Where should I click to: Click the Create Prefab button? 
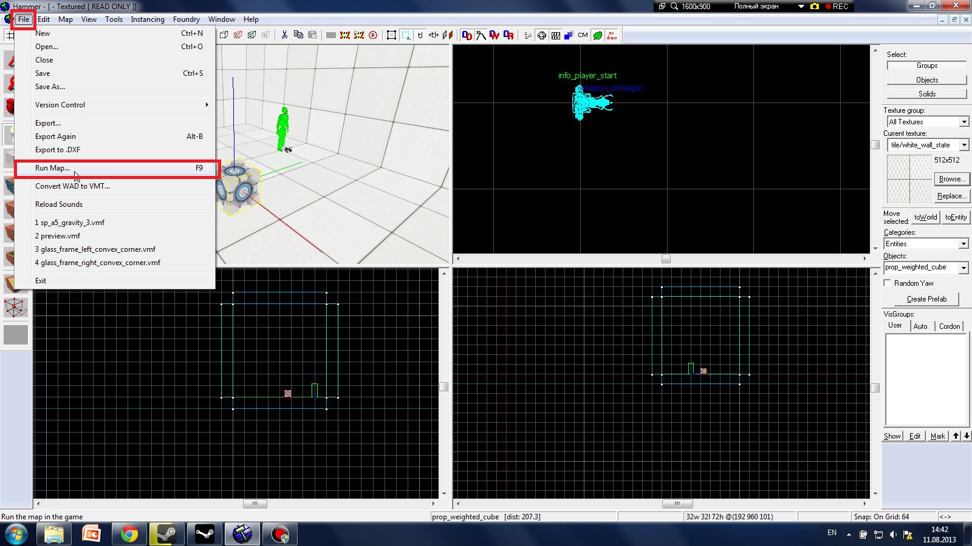tap(926, 299)
